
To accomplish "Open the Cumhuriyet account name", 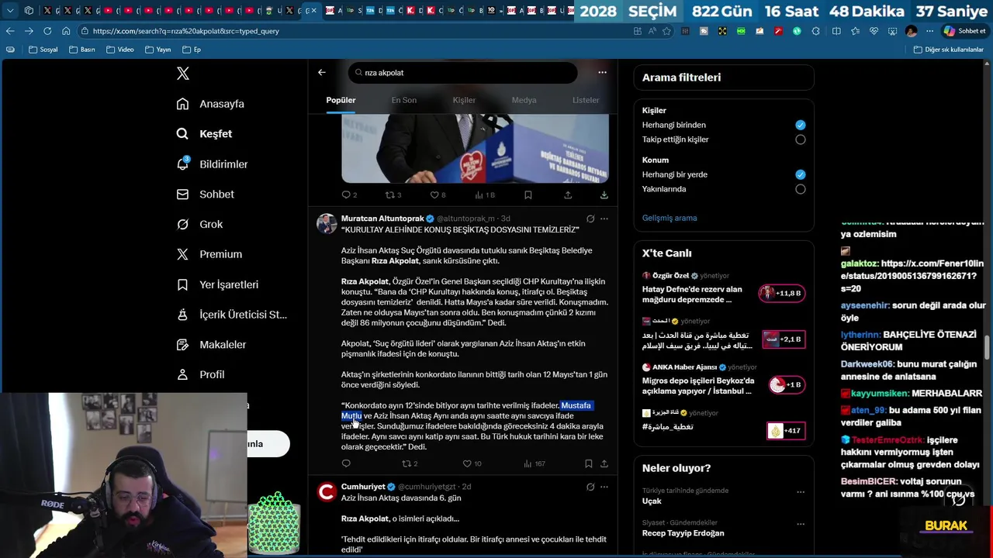I will 363,487.
